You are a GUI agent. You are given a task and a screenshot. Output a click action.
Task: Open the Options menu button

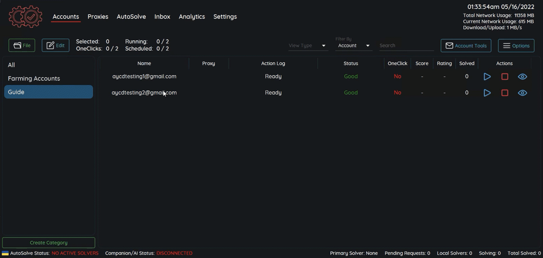[x=516, y=46]
